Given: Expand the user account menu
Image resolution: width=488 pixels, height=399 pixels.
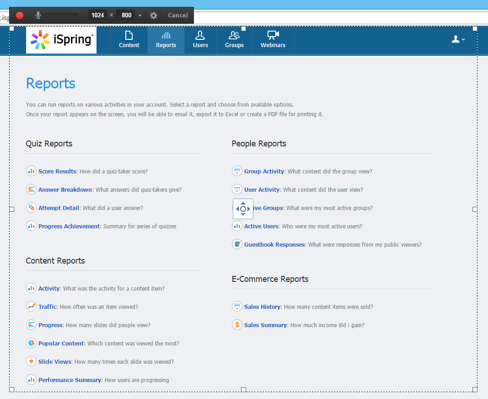Looking at the screenshot, I should 458,39.
